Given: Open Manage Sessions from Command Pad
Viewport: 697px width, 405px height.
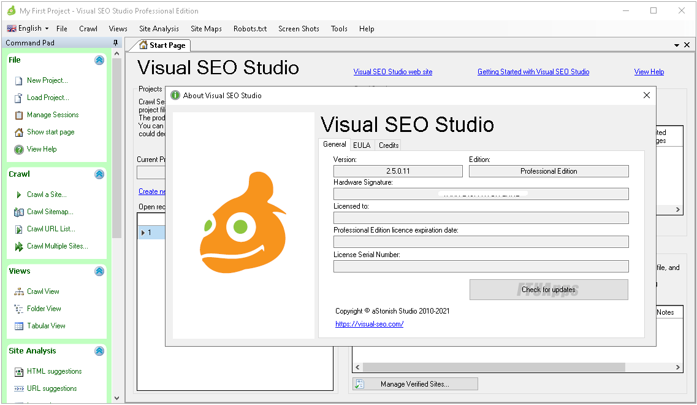Looking at the screenshot, I should pos(52,115).
